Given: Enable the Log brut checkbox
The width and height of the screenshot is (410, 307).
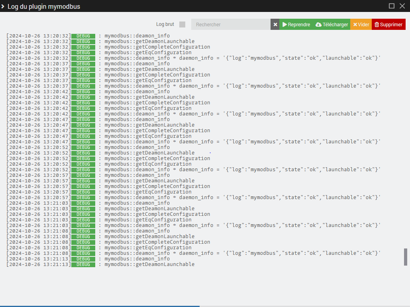Looking at the screenshot, I should [182, 25].
